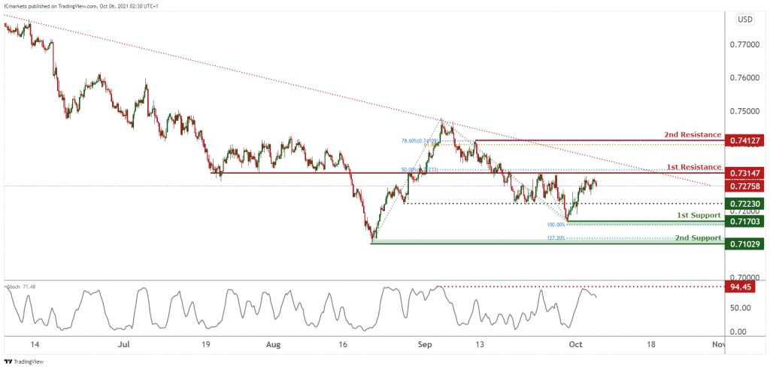
Task: Click the 100.00% Fibonacci label
Action: click(x=556, y=224)
